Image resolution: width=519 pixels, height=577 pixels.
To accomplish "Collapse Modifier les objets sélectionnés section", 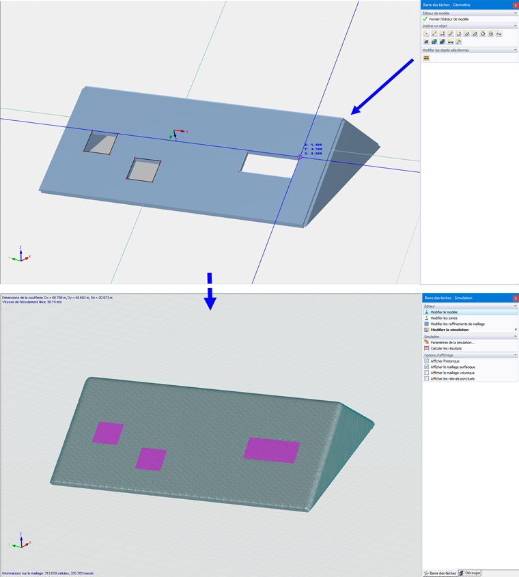I will 516,50.
